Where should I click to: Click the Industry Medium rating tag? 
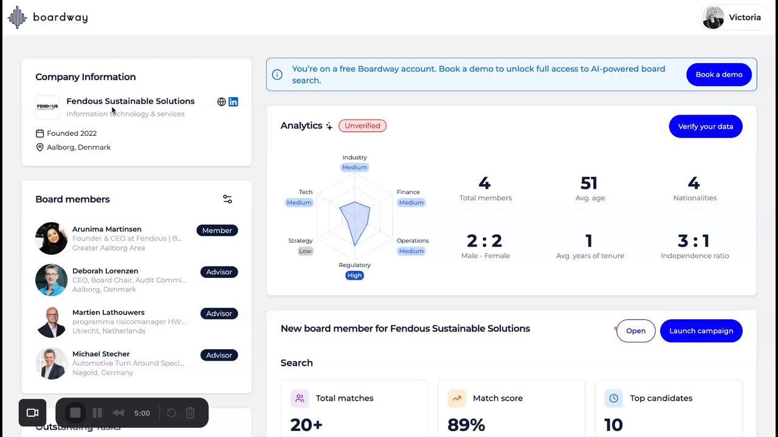click(x=354, y=168)
